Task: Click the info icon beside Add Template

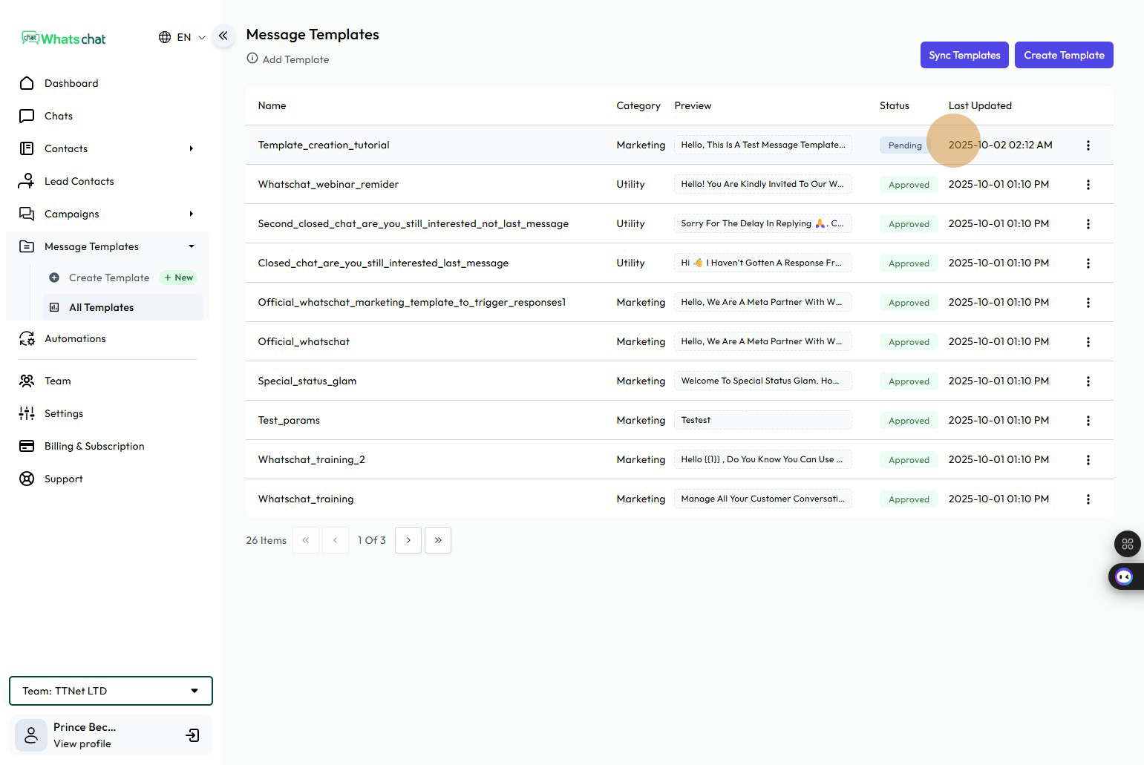Action: coord(252,59)
